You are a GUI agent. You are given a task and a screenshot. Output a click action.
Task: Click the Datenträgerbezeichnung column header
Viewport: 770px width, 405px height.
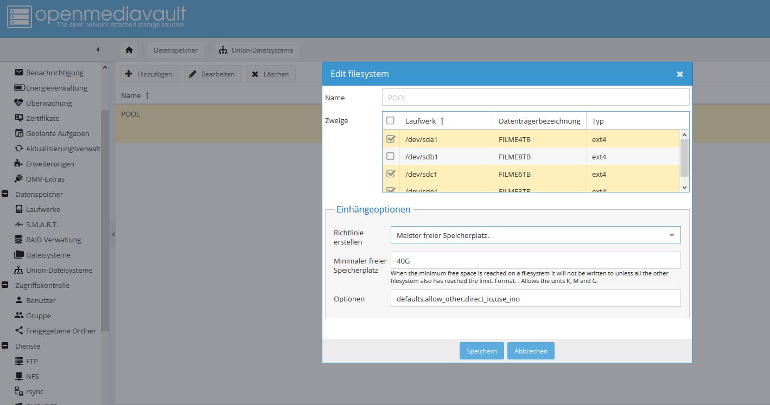(x=539, y=121)
